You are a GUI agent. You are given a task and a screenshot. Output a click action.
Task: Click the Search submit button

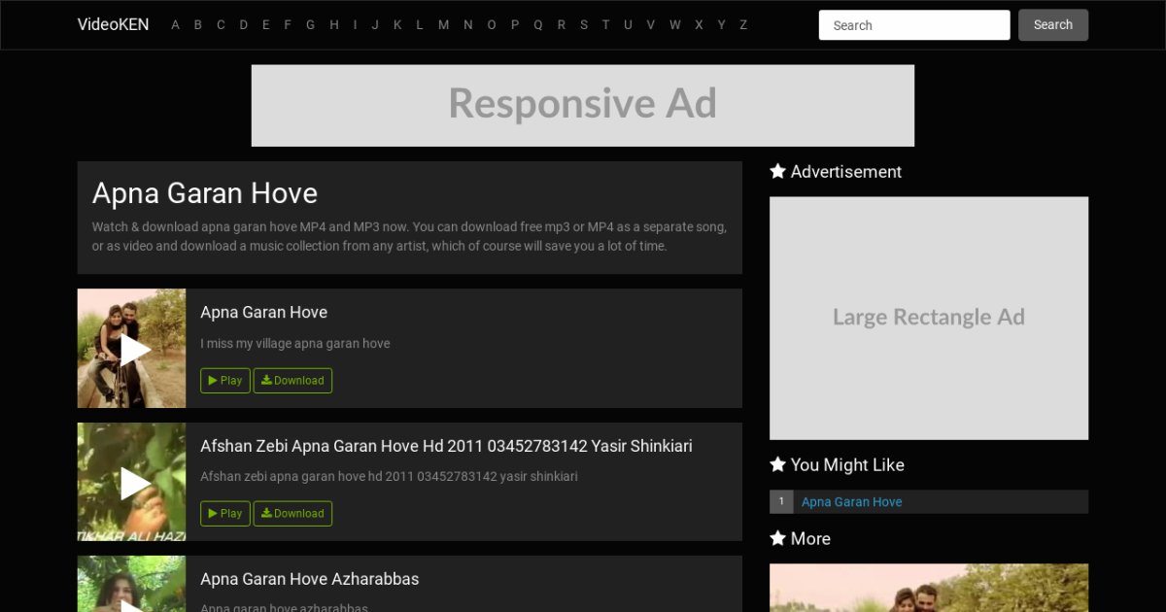1052,25
